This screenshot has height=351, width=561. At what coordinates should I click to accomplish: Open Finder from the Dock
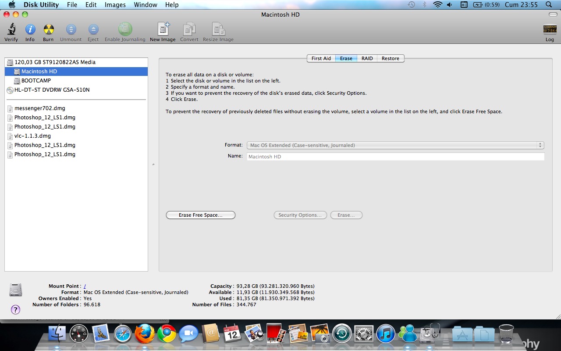(57, 334)
